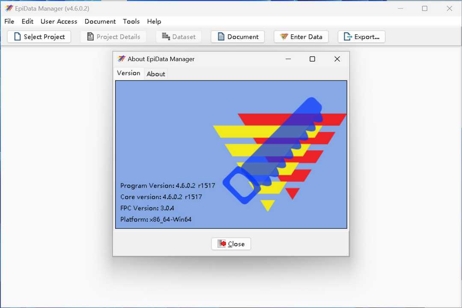Click the Select Project toolbar button
462x308 pixels.
pos(39,37)
